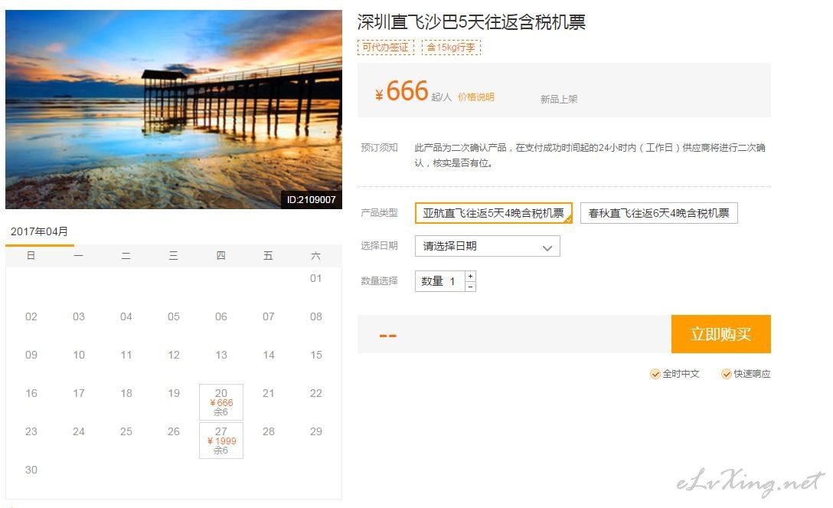
Task: Pick April 27 priced ¥1999
Action: point(221,441)
